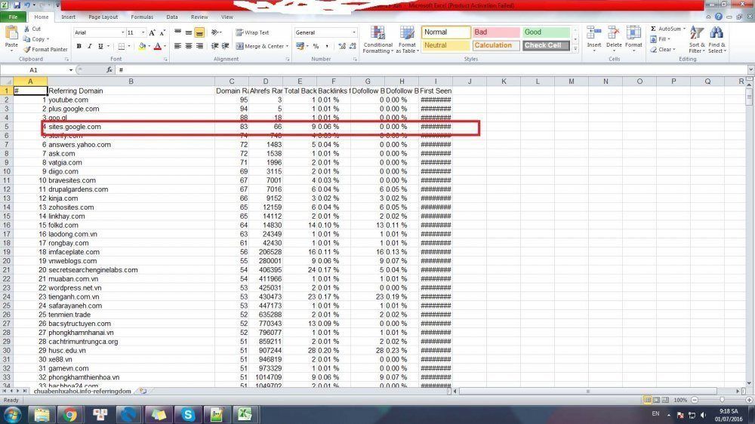
Task: Apply the Calculation cell style
Action: coord(496,45)
